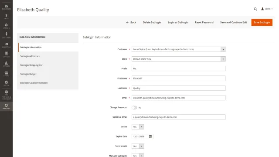Click the Email input field
This screenshot has height=157, width=279.
coord(178,98)
